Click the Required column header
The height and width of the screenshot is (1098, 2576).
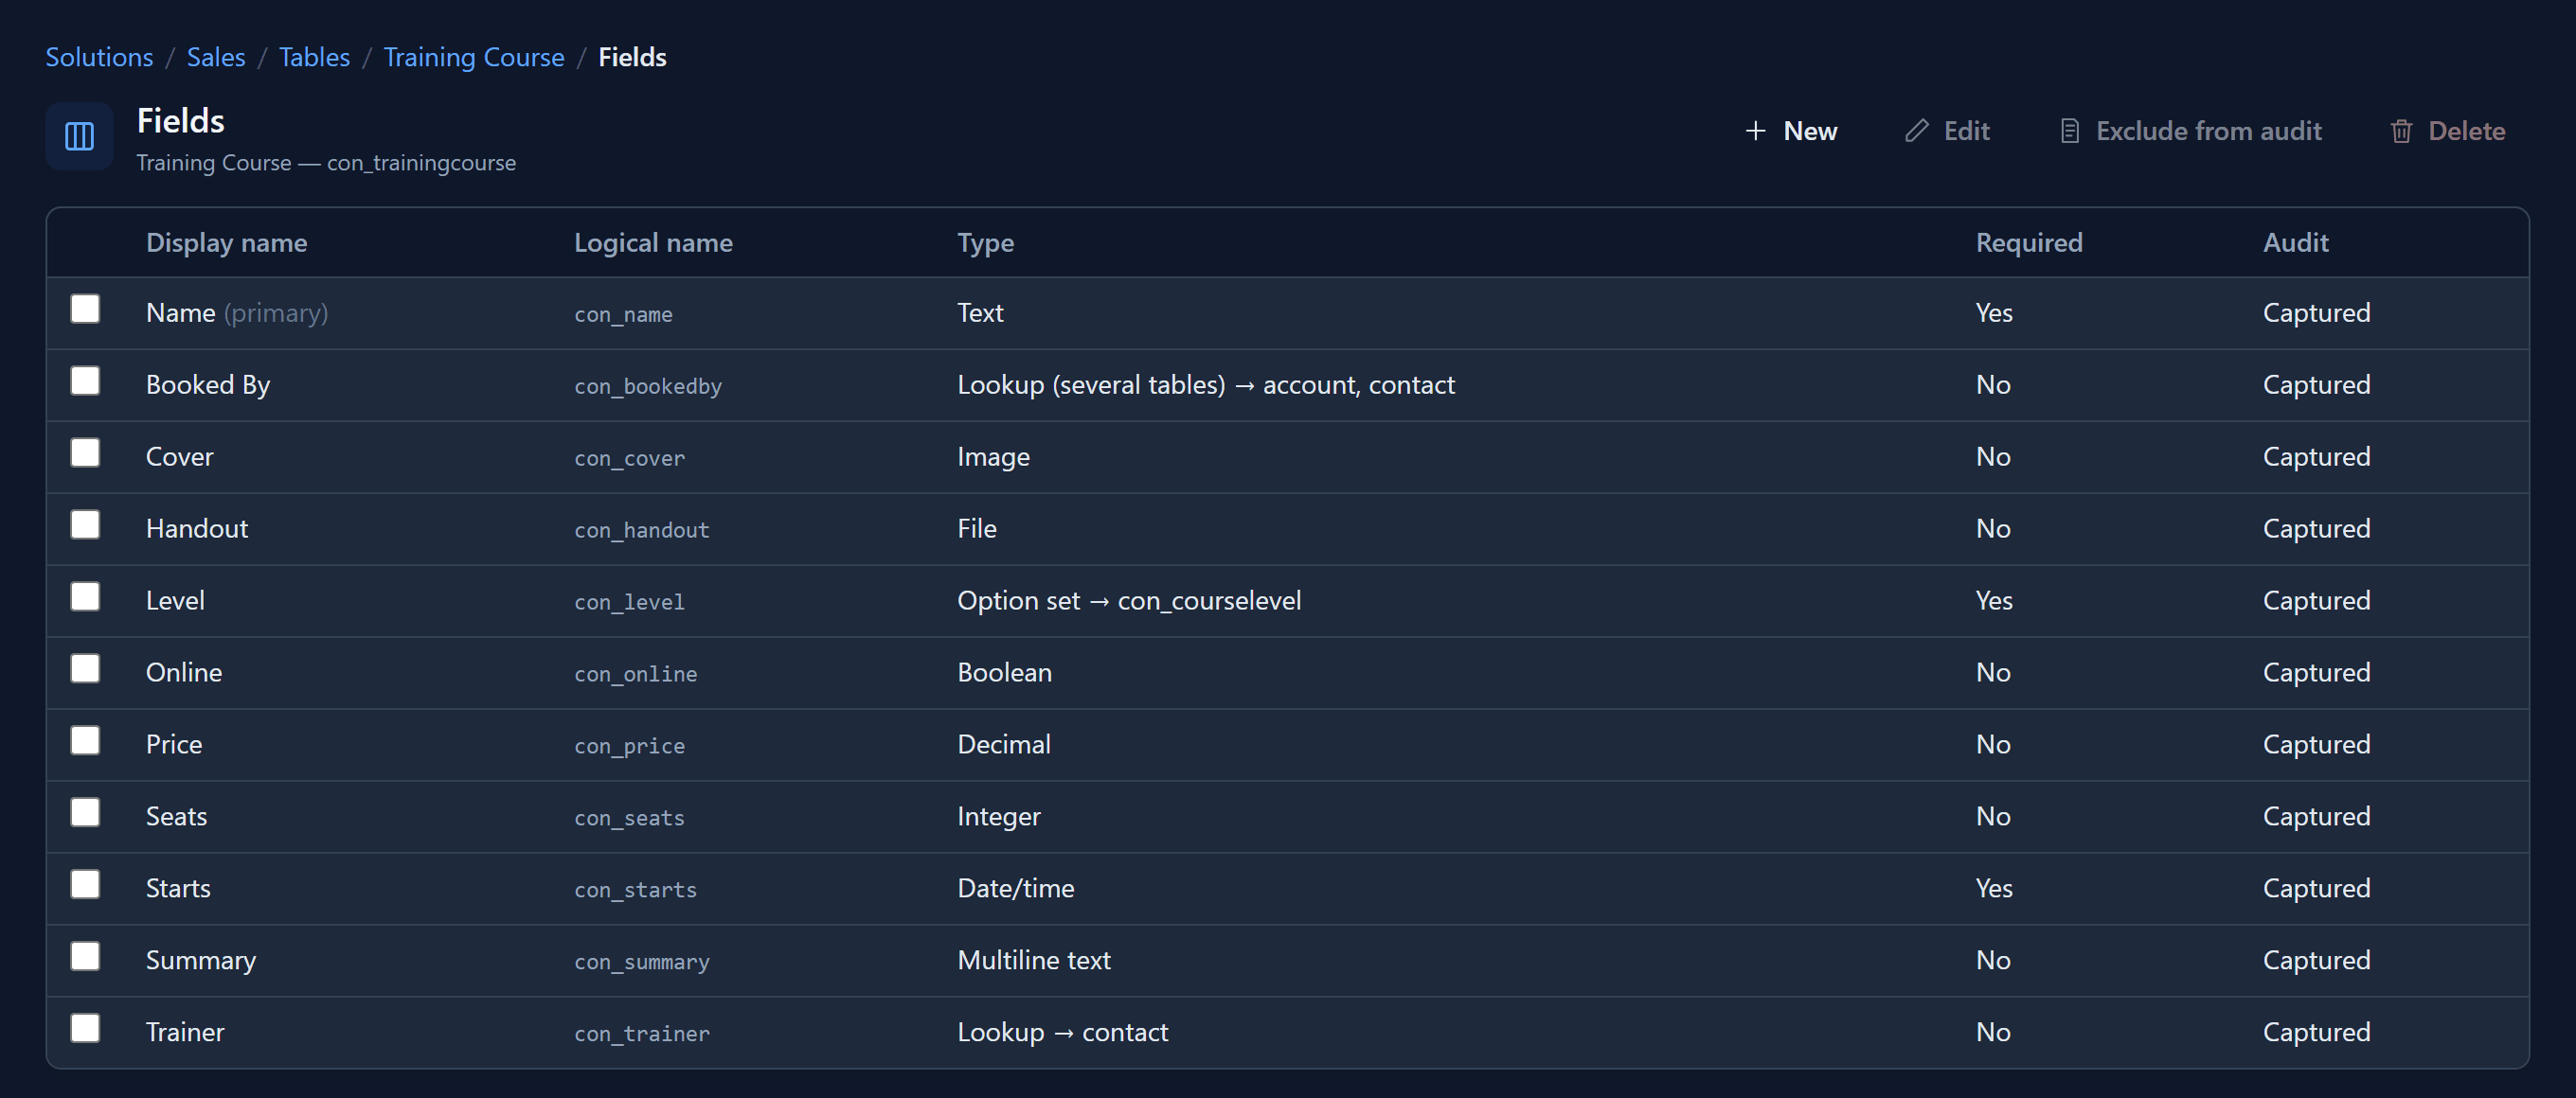pos(2029,242)
